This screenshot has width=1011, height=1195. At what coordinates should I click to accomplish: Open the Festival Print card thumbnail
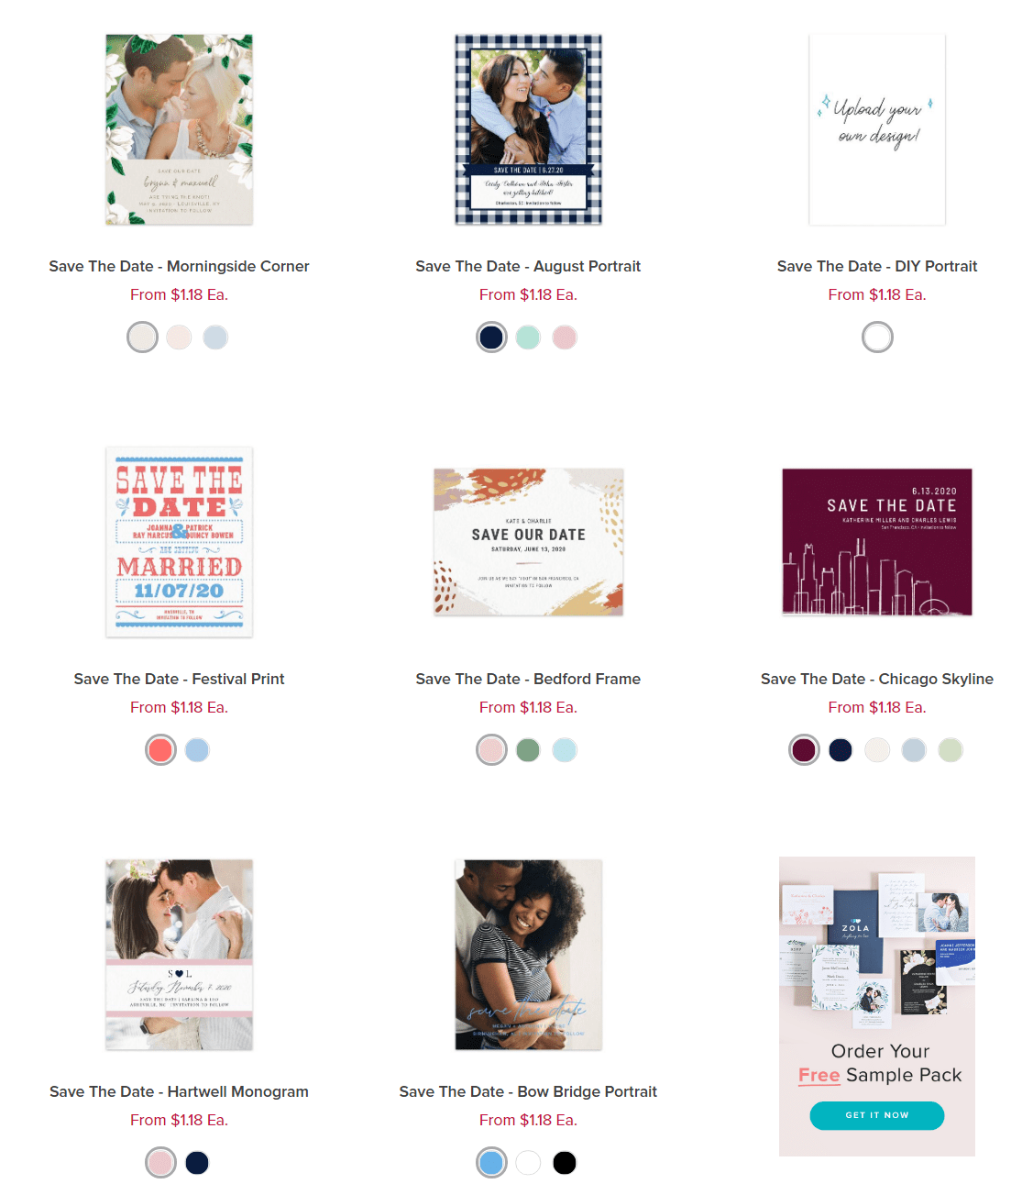pyautogui.click(x=179, y=542)
